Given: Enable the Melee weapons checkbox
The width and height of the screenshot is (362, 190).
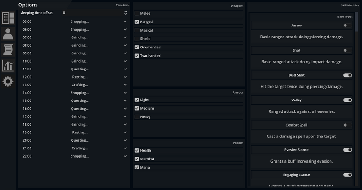Looking at the screenshot, I should (x=137, y=13).
